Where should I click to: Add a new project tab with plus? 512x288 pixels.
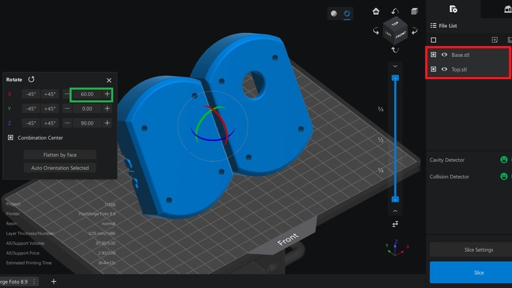pyautogui.click(x=54, y=282)
